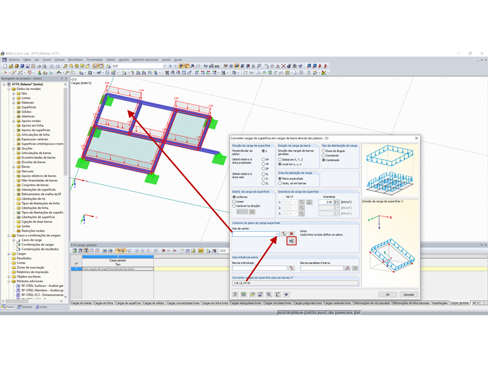The height and width of the screenshot is (366, 488).
Task: Expand 'Casos de carga' tree node
Action: (x=13, y=240)
